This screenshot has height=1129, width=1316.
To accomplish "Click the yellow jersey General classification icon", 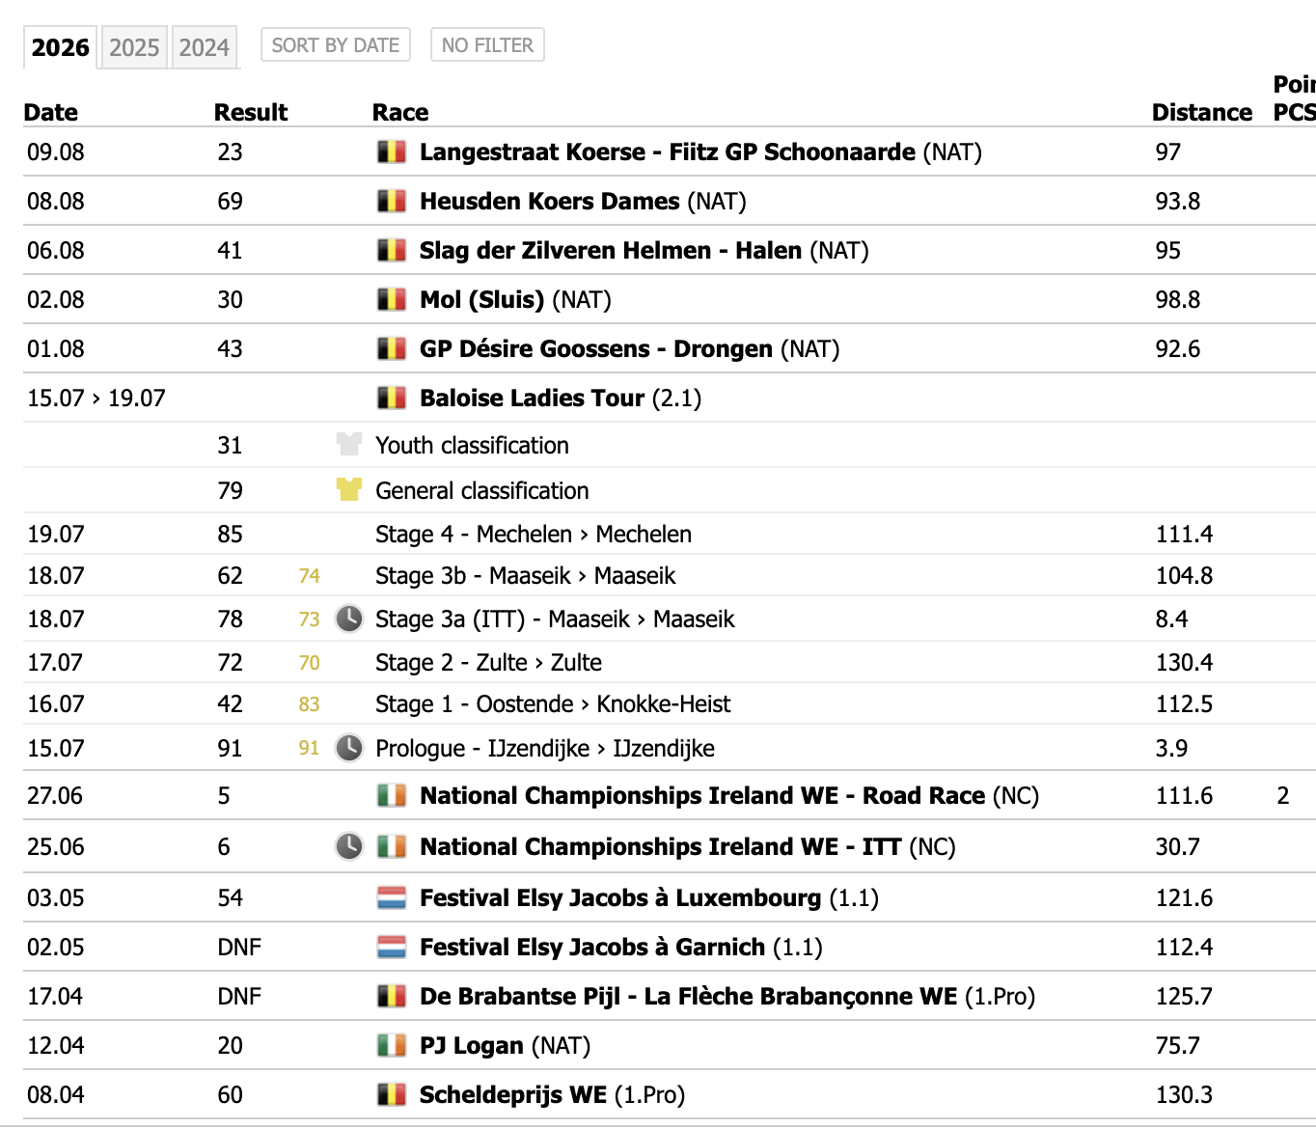I will point(348,490).
